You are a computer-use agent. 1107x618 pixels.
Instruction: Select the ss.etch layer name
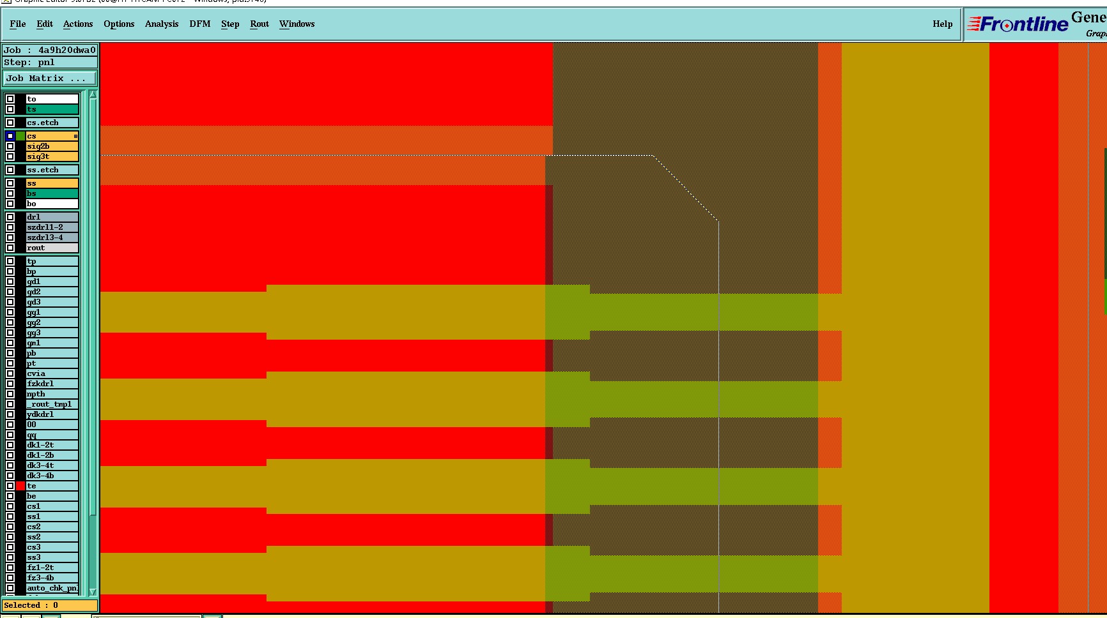click(x=52, y=170)
